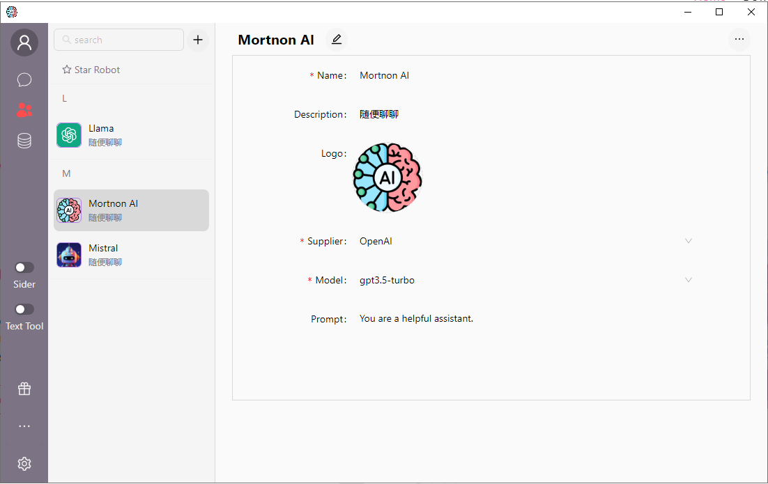This screenshot has width=768, height=484.
Task: Click the robot search field
Action: [119, 40]
